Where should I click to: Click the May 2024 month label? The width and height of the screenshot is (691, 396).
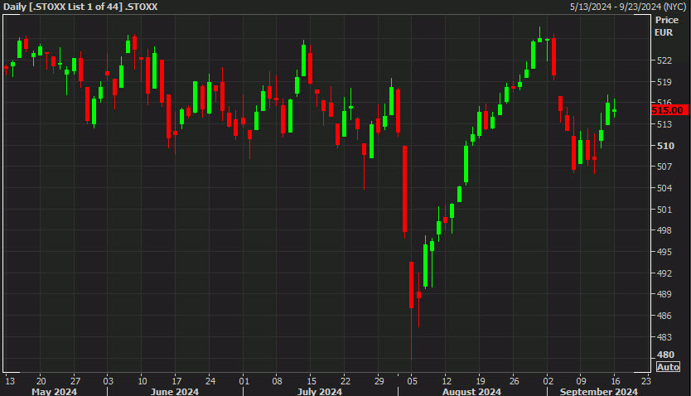[x=54, y=392]
